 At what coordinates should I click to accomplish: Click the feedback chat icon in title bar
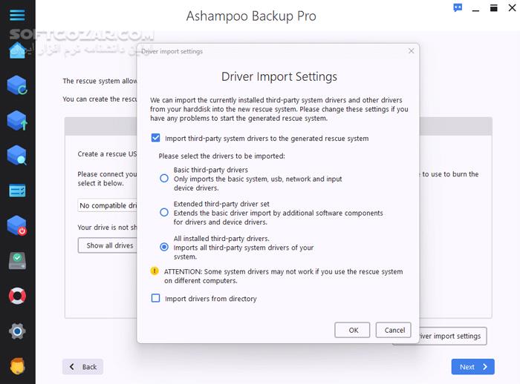pos(458,7)
